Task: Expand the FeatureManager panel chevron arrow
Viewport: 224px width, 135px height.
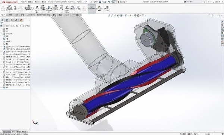Action: tap(29, 20)
